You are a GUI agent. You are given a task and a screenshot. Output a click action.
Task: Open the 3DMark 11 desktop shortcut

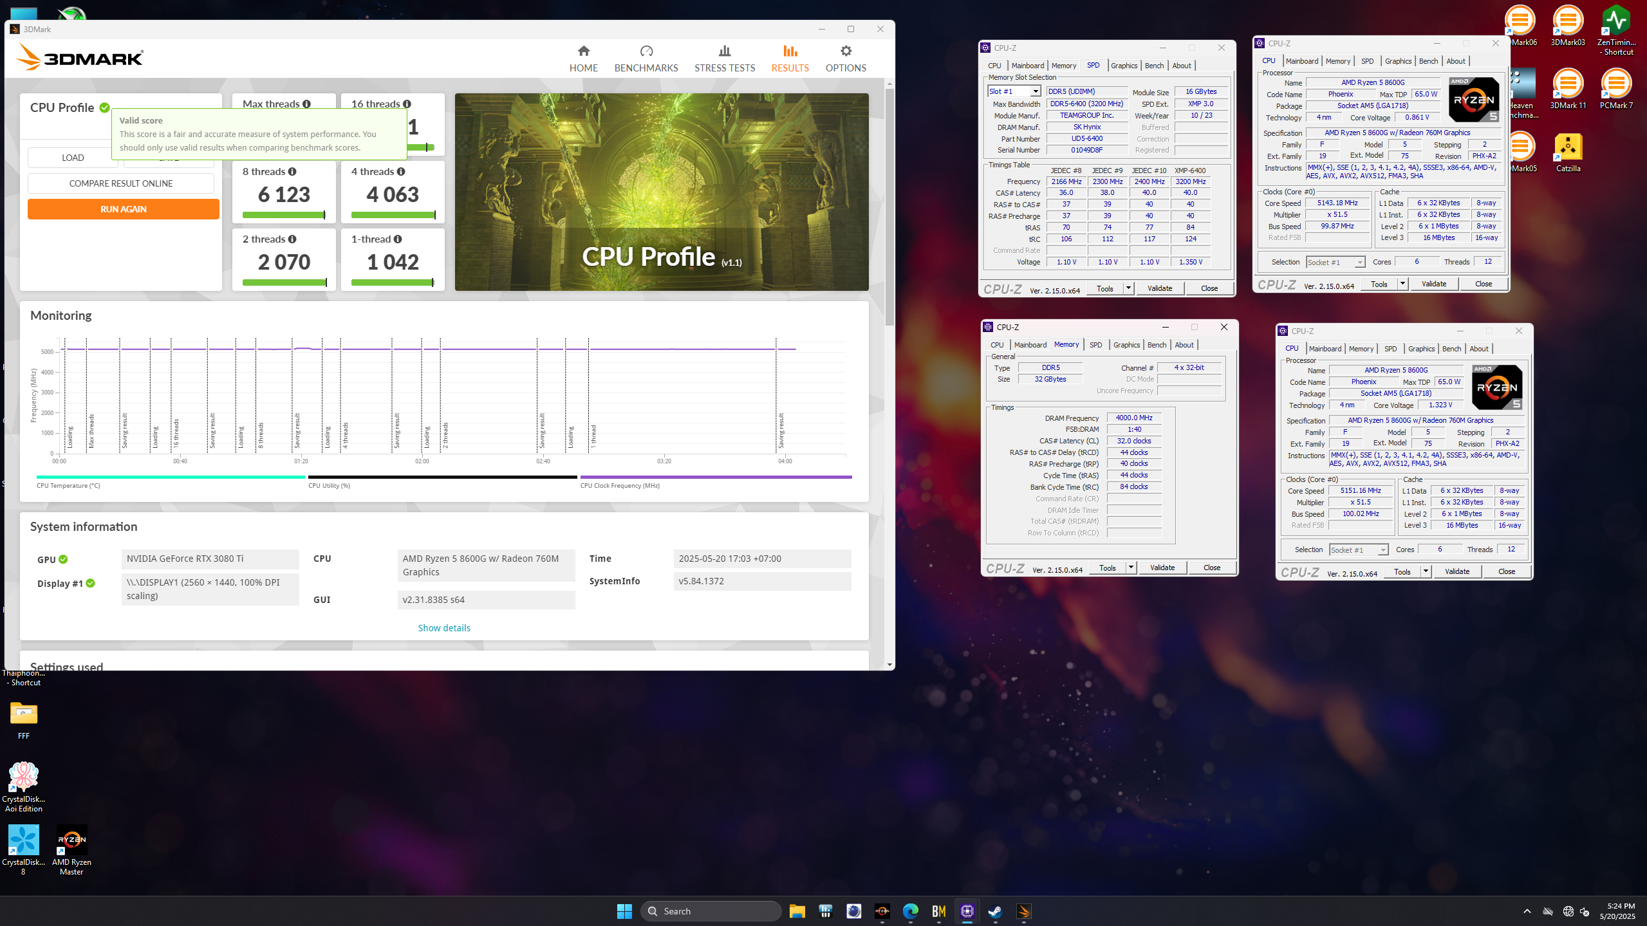pos(1568,89)
